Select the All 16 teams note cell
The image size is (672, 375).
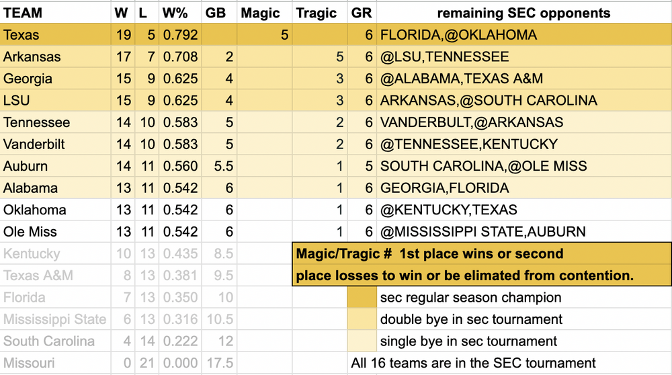(x=473, y=363)
